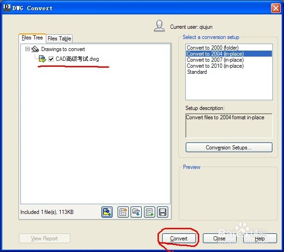Click the New List icon with orange star
The width and height of the screenshot is (284, 252).
pos(123,212)
